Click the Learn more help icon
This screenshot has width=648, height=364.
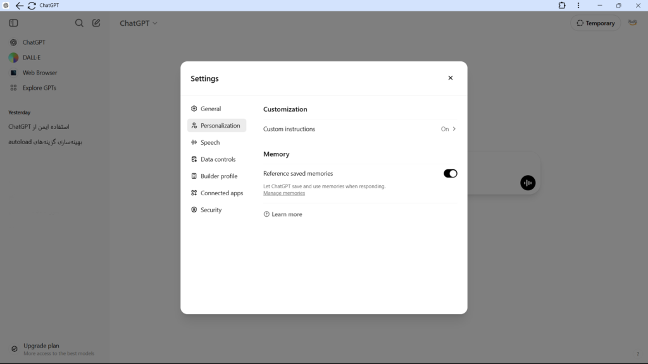266,214
